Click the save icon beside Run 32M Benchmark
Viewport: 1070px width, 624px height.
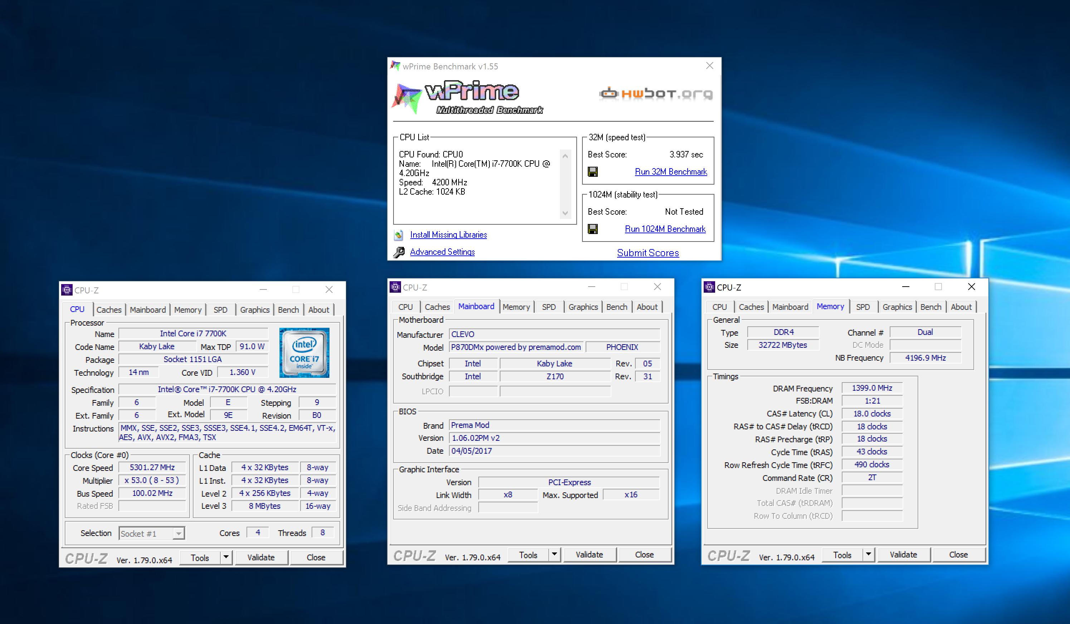tap(592, 172)
